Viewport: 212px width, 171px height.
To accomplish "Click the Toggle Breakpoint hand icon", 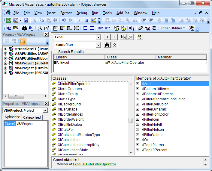I will 159,20.
